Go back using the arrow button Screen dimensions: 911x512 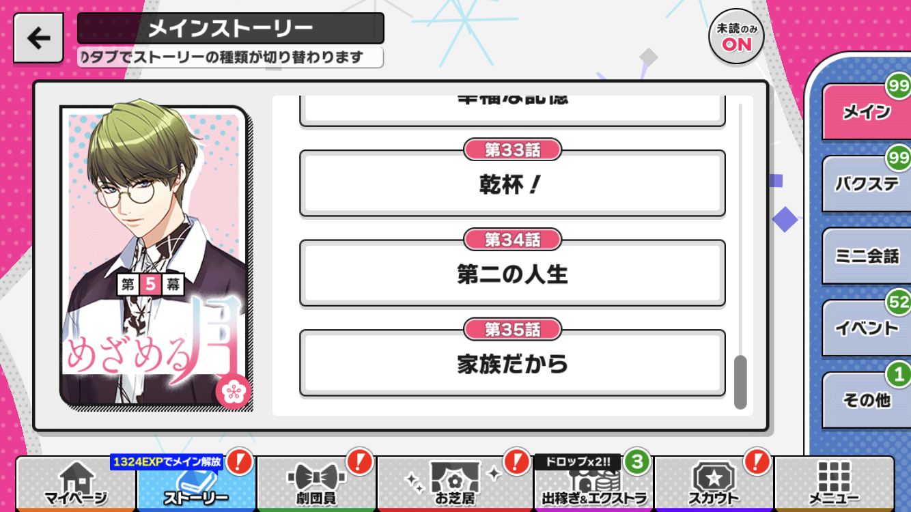click(39, 38)
